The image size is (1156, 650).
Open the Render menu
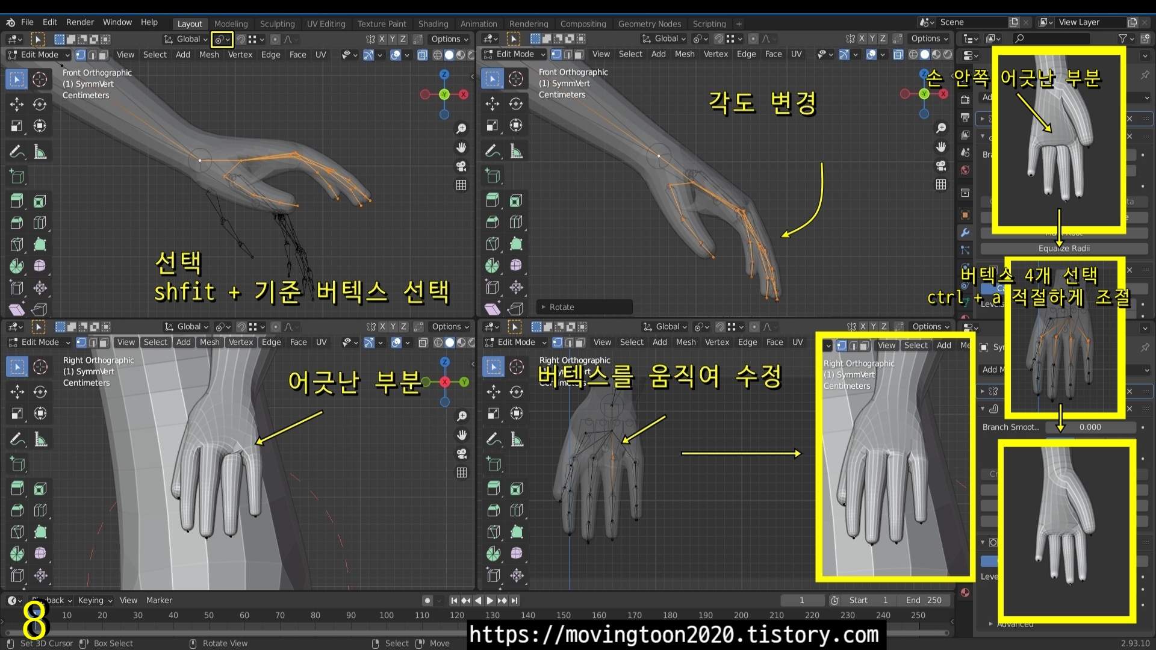click(80, 22)
